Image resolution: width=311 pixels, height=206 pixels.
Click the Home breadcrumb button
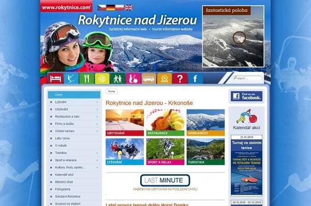point(111,91)
